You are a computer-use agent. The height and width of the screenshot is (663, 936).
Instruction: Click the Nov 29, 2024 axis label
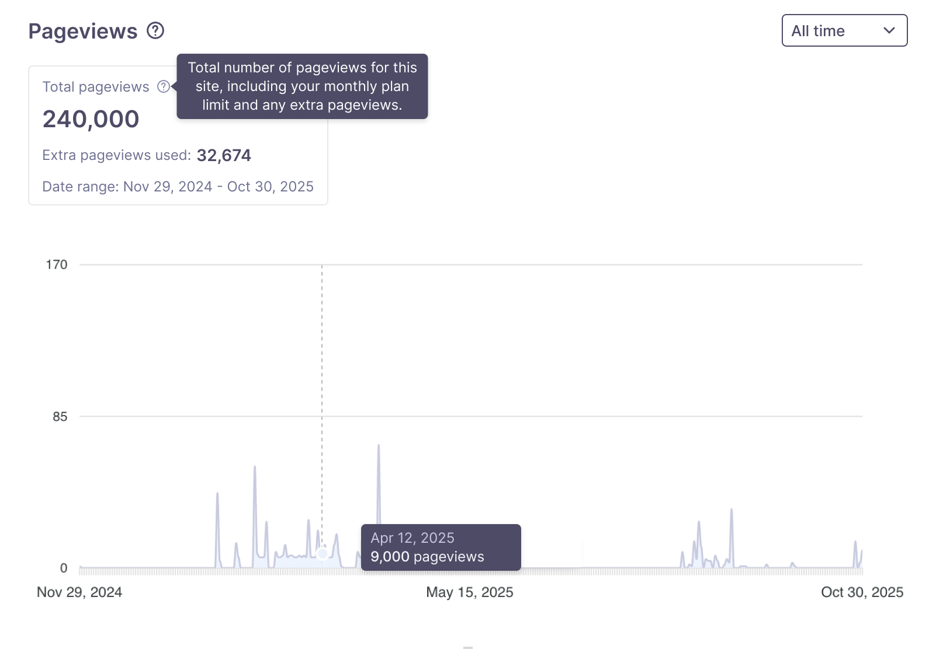click(x=80, y=592)
